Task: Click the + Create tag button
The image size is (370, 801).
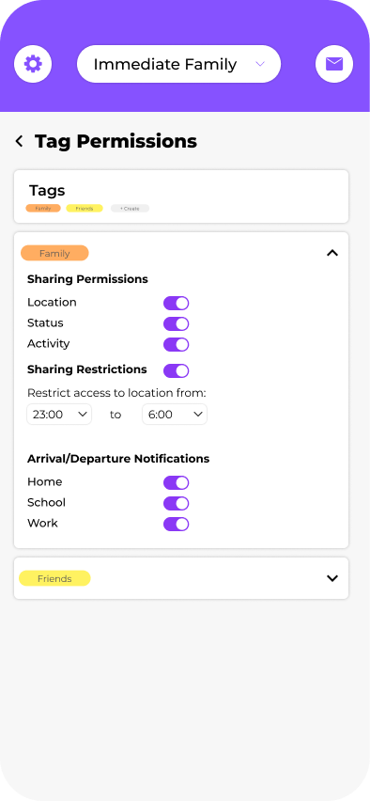Action: [x=130, y=209]
